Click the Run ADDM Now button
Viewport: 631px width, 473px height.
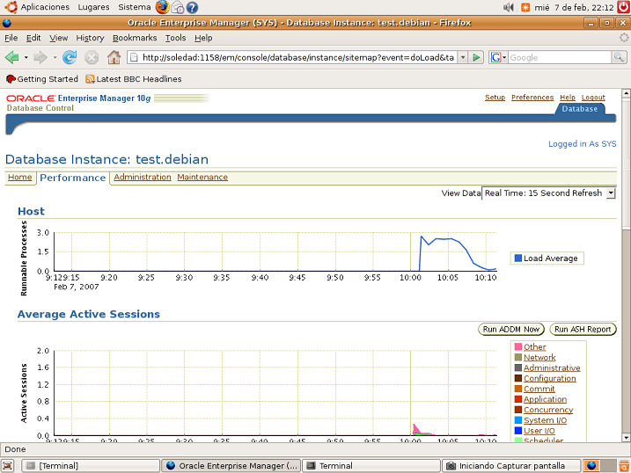(x=511, y=330)
